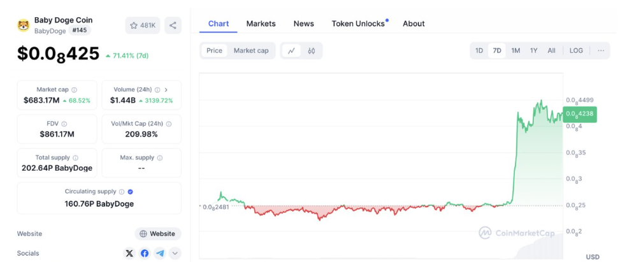This screenshot has width=620, height=262.
Task: Enable LOG scale on chart
Action: click(x=576, y=50)
